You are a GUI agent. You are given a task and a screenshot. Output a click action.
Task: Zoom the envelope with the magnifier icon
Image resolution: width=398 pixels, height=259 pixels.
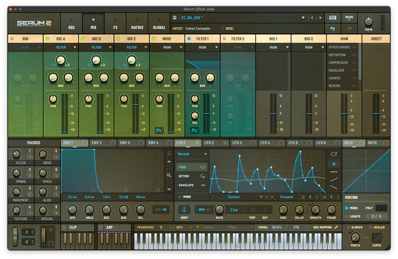(168, 175)
